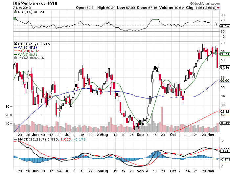Viewport: 230px width, 174px height.
Task: Click the 10M volume scale label
Action: pyautogui.click(x=9, y=123)
